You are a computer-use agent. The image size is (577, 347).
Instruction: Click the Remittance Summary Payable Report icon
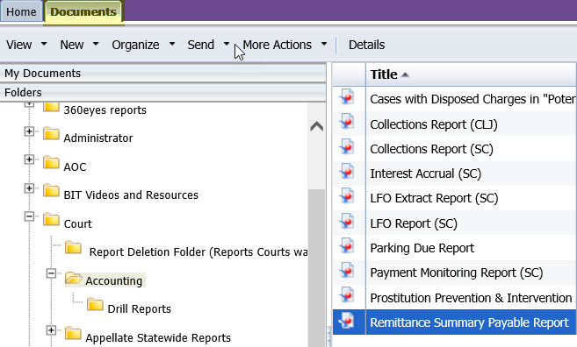tap(347, 320)
